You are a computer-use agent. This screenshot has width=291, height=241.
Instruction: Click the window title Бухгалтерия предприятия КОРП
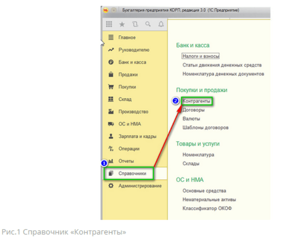(181, 10)
